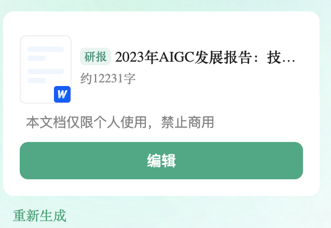Click the top placeholder line in document icon

pos(46,49)
